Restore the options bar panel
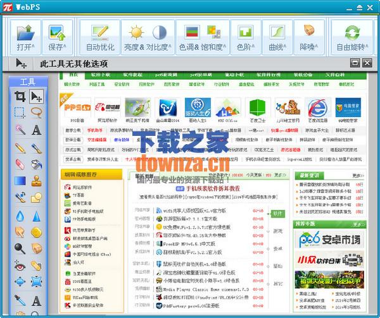This screenshot has height=318, width=380. (355, 63)
